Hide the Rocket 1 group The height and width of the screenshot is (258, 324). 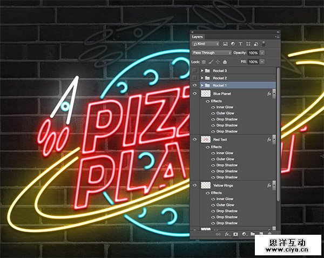pos(195,85)
